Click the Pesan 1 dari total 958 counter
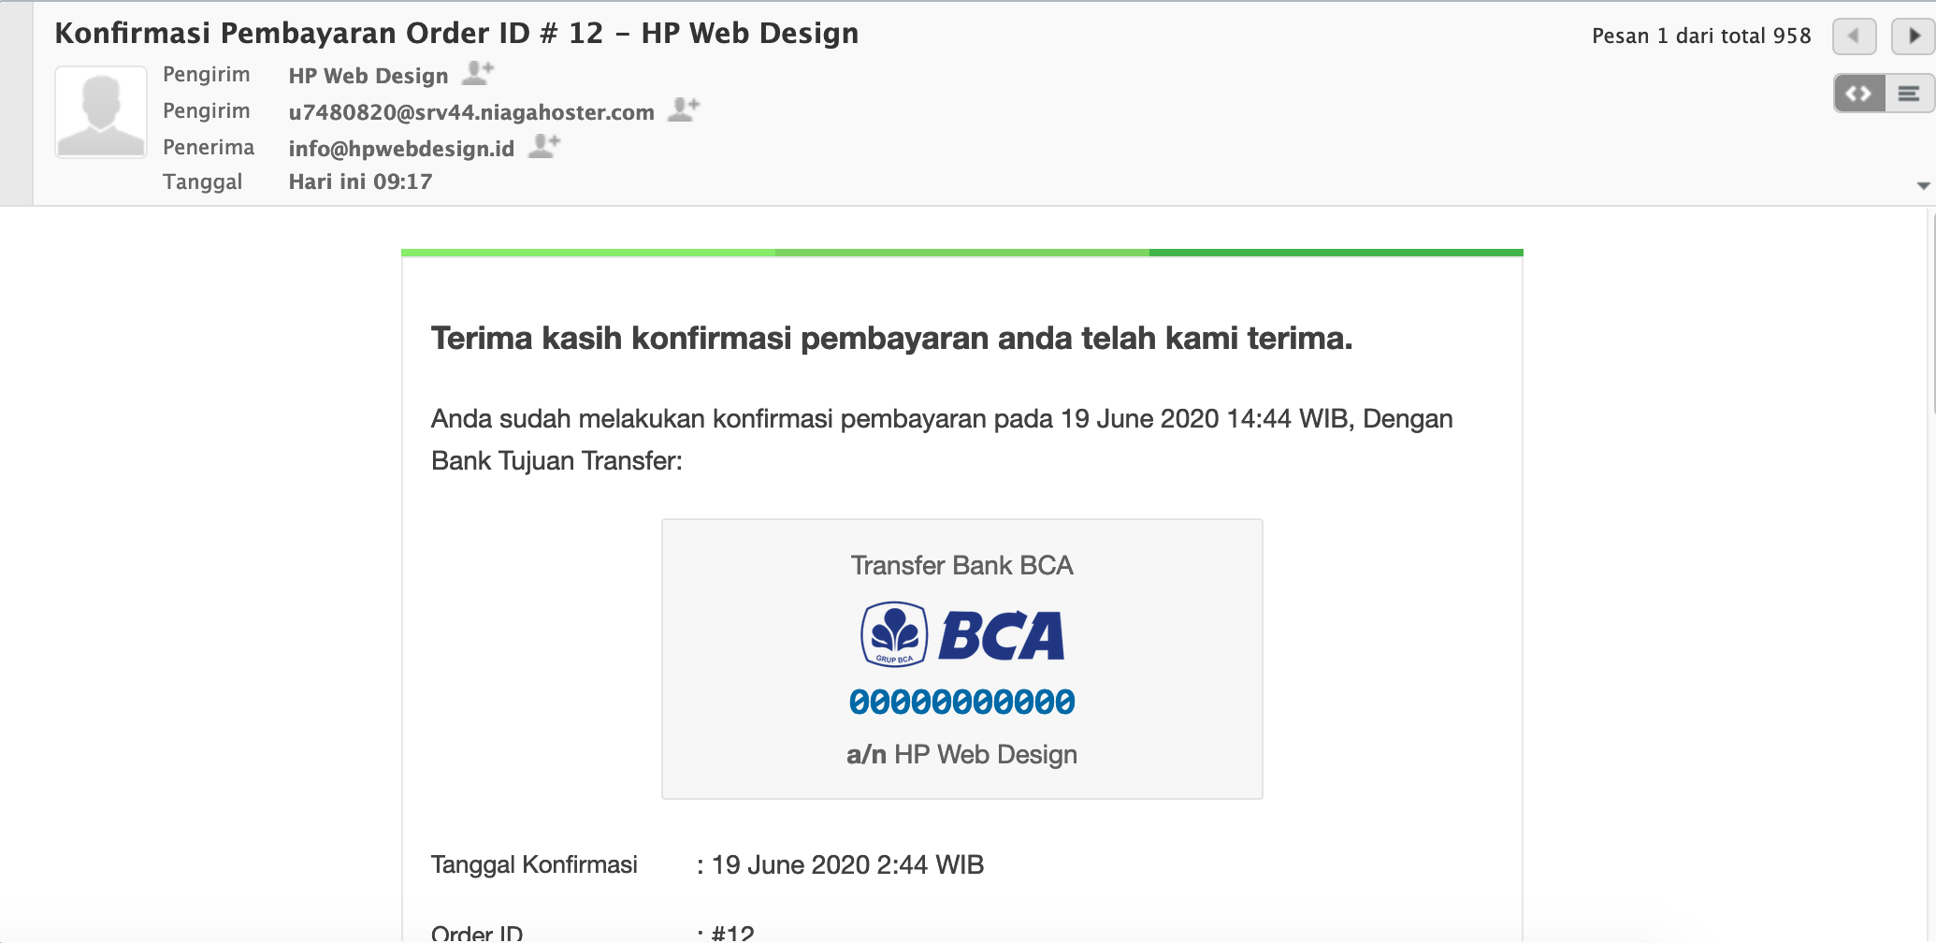Image resolution: width=1936 pixels, height=943 pixels. 1701,36
